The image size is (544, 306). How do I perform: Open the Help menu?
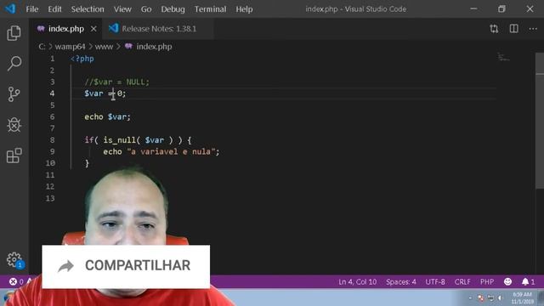point(244,9)
